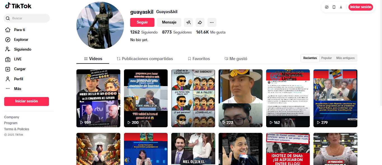Select the Popular sort option
Viewport: 382px width, 165px height.
[x=326, y=58]
